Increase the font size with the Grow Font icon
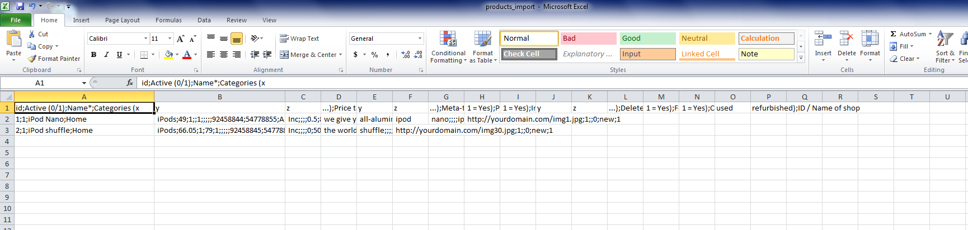 point(180,39)
